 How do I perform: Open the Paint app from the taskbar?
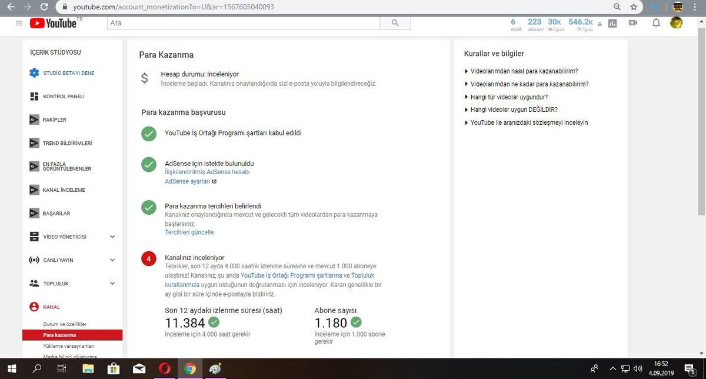coord(215,368)
